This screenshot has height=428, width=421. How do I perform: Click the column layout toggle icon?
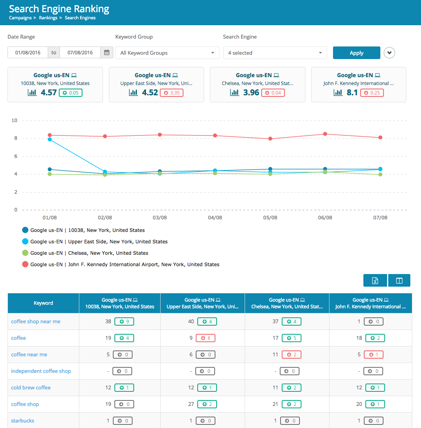point(399,280)
